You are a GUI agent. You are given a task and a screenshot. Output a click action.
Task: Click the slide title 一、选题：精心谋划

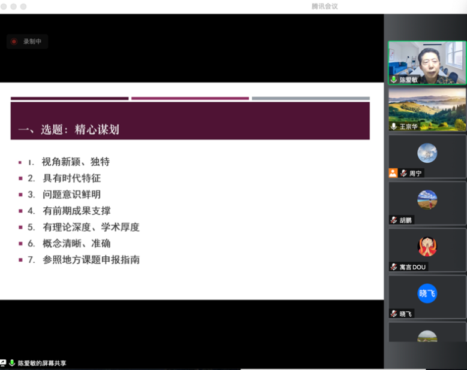68,129
